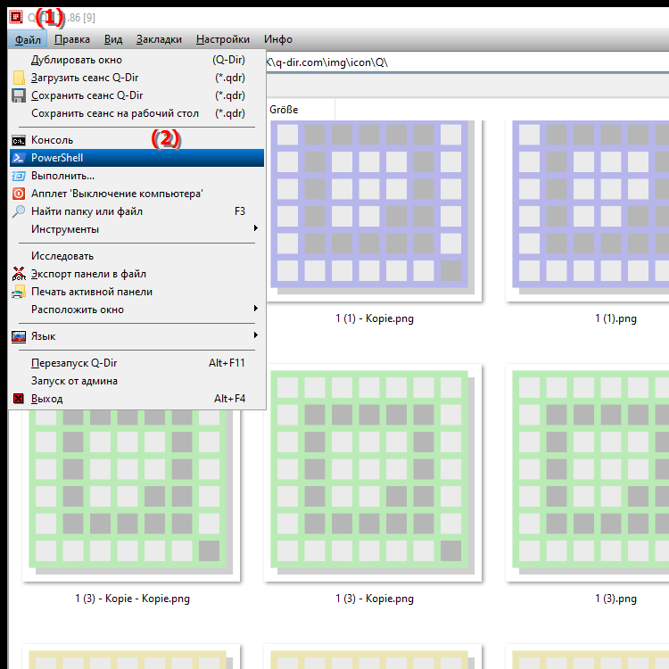Choose Печать активной панели

click(x=137, y=292)
